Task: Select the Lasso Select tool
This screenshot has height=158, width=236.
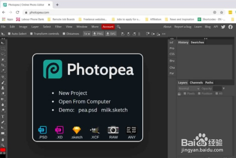Action: [3, 54]
